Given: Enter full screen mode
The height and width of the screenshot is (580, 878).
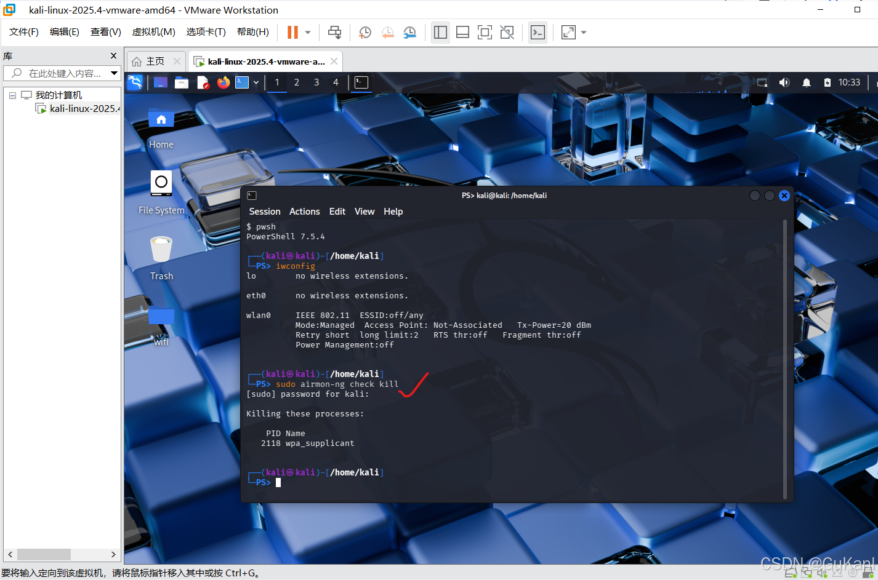Looking at the screenshot, I should coord(485,32).
